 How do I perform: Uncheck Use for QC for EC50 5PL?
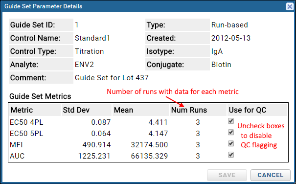pos(231,132)
